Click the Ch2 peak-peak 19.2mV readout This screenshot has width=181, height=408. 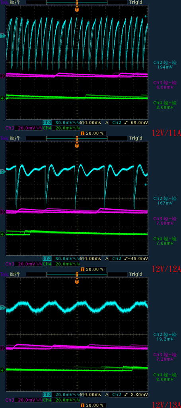pyautogui.click(x=165, y=337)
